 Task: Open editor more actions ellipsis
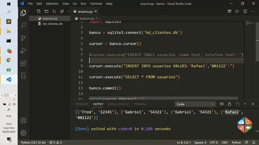[x=253, y=11]
